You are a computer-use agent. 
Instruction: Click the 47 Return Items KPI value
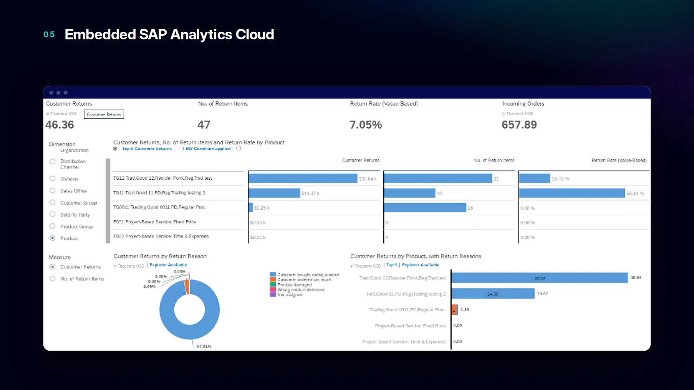(204, 125)
